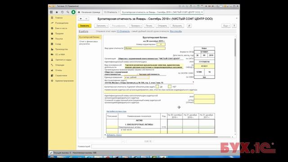Click the report horizontal scrollbar
This screenshot has height=162, width=288.
point(162,137)
